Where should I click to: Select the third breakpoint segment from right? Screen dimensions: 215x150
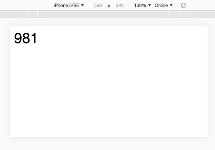click(175, 14)
